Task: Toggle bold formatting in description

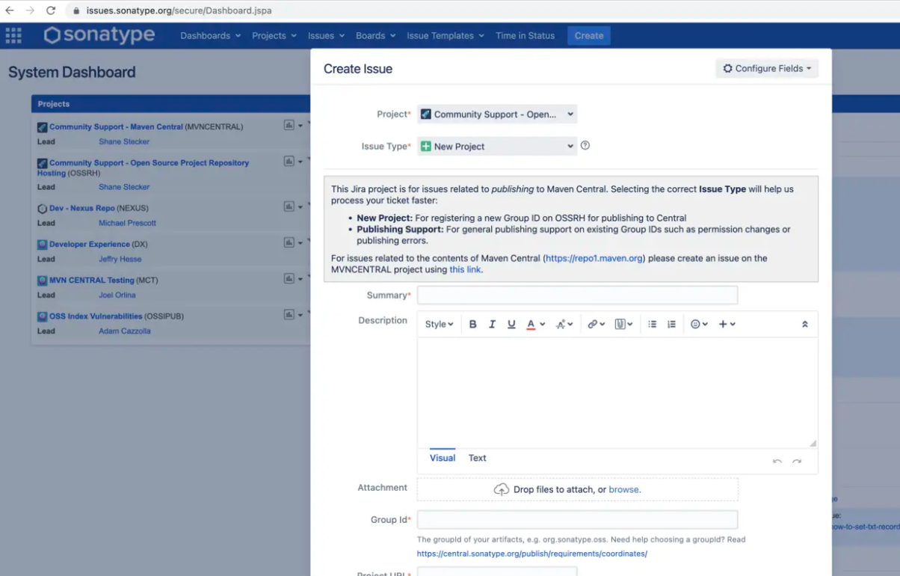Action: point(472,324)
